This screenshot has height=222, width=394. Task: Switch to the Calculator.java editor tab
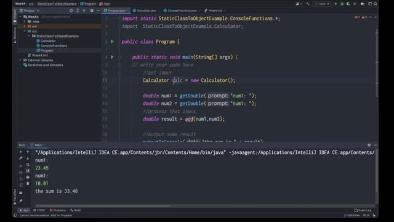[147, 10]
